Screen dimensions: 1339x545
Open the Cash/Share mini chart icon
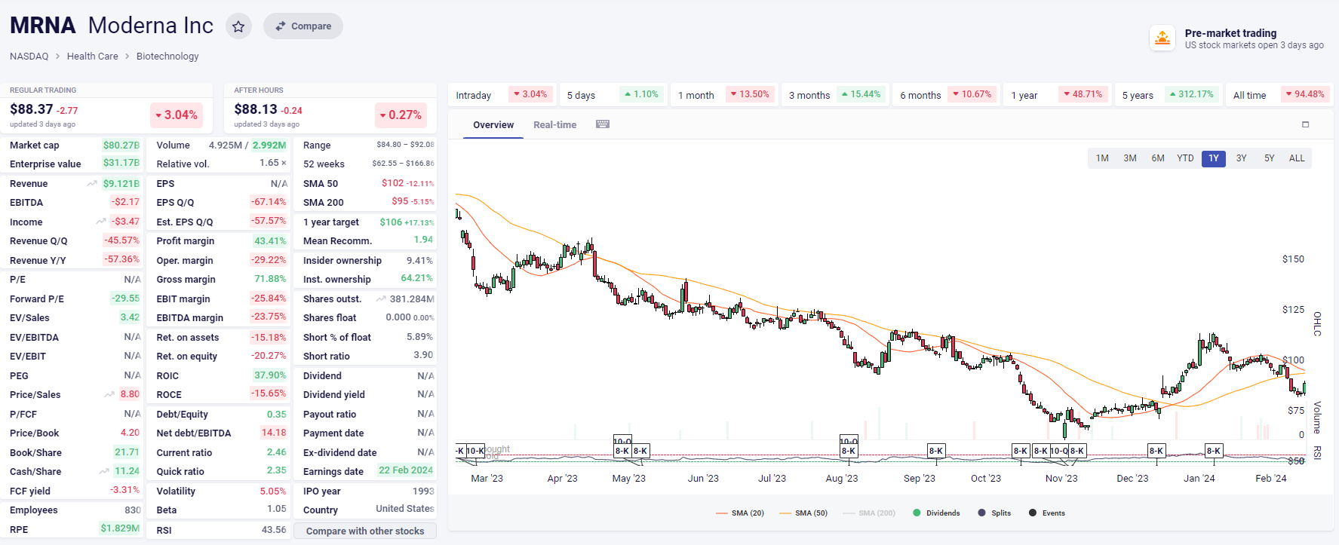[104, 472]
